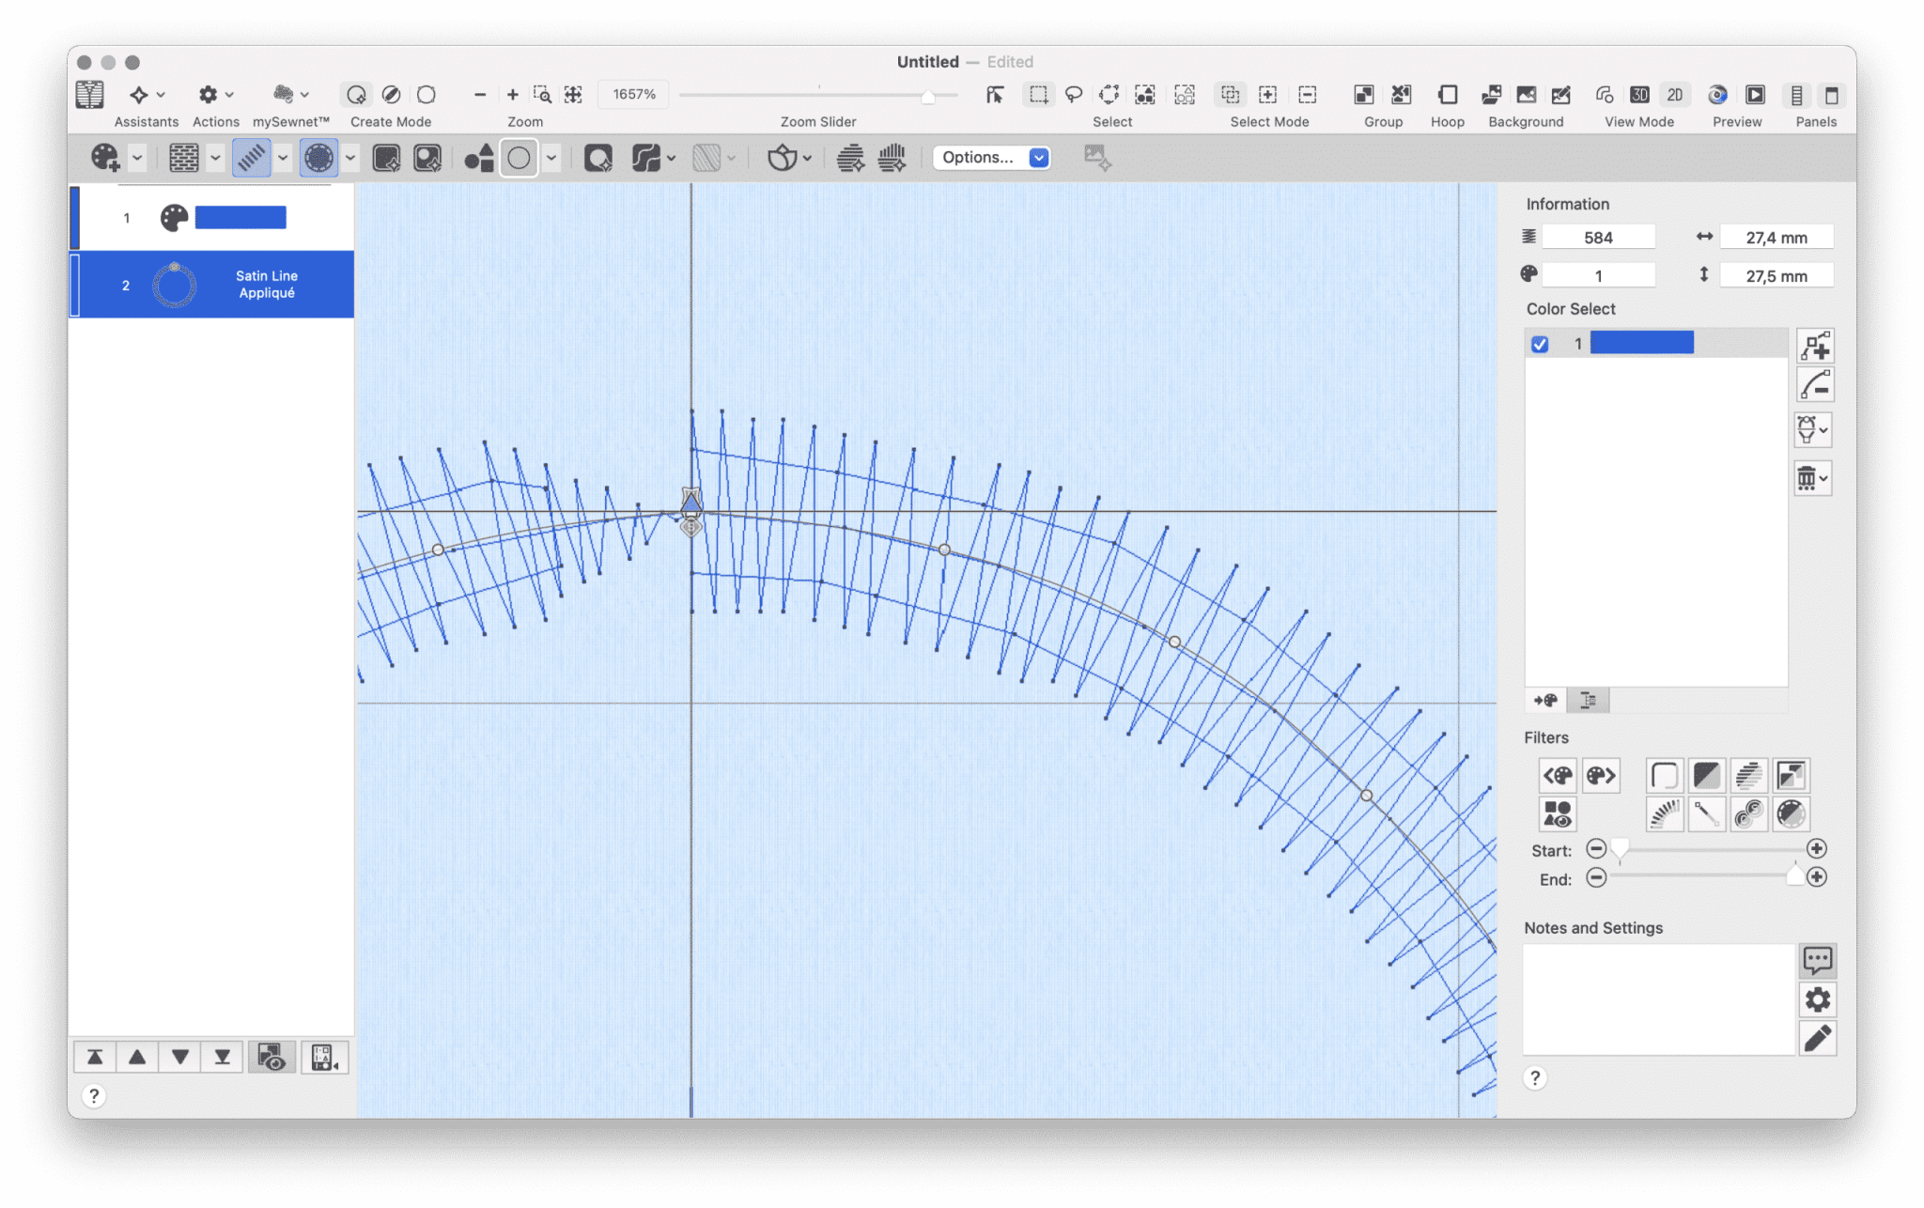The image size is (1924, 1208).
Task: Open the Options dropdown
Action: (x=992, y=158)
